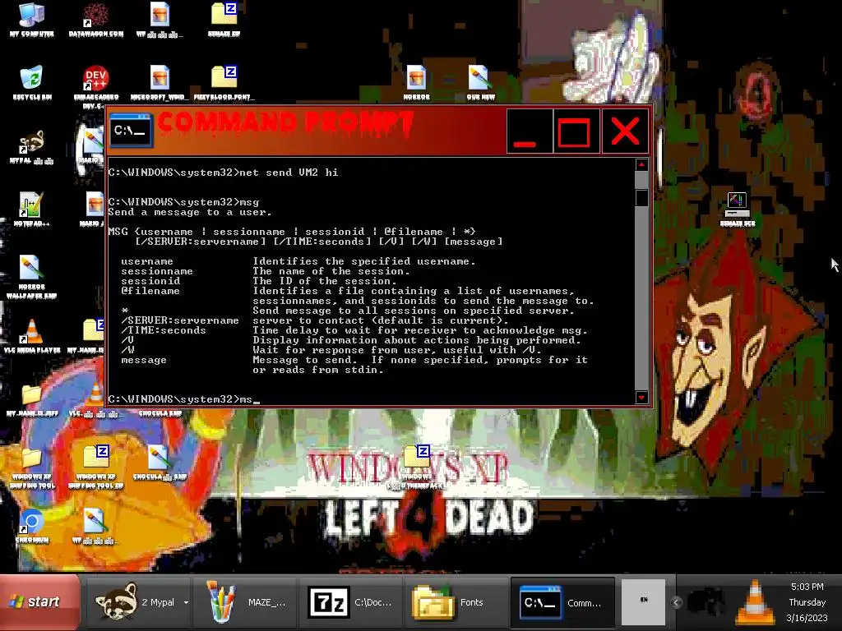Click the /TIME:seconds option text
This screenshot has height=631, width=842.
(164, 330)
